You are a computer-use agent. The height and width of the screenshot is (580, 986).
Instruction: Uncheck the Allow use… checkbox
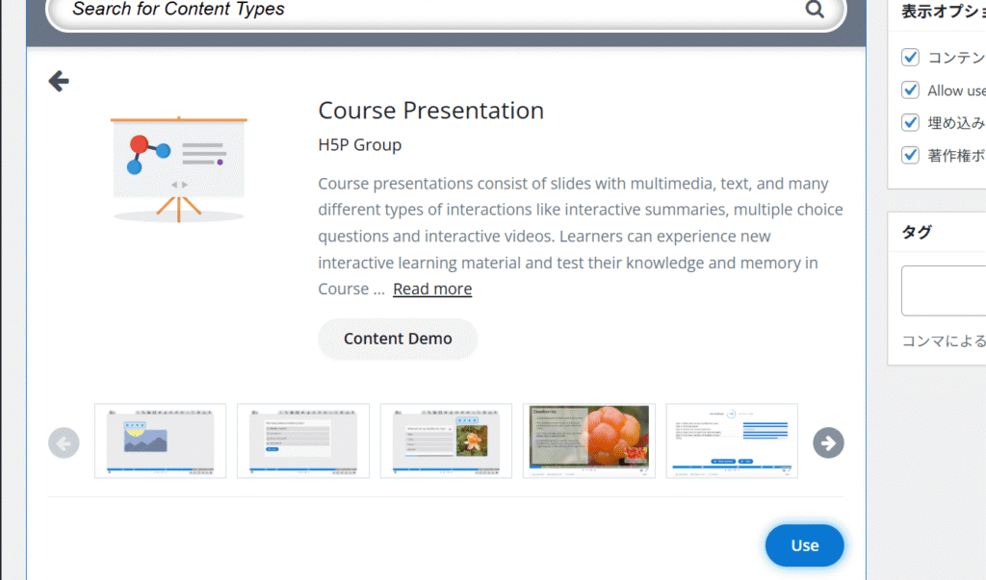(910, 90)
